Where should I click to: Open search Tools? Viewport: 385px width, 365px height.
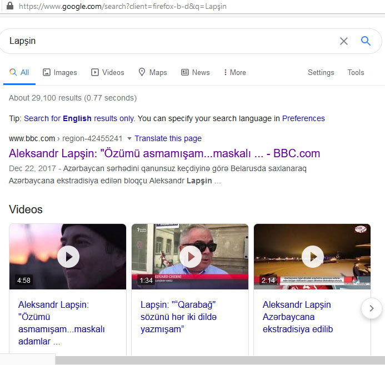[x=356, y=72]
